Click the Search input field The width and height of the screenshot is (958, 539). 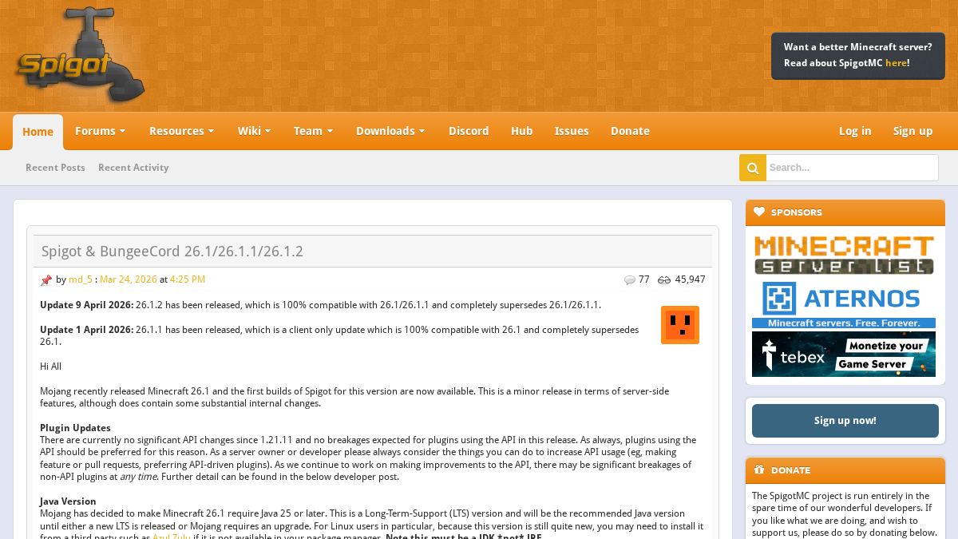coord(852,168)
